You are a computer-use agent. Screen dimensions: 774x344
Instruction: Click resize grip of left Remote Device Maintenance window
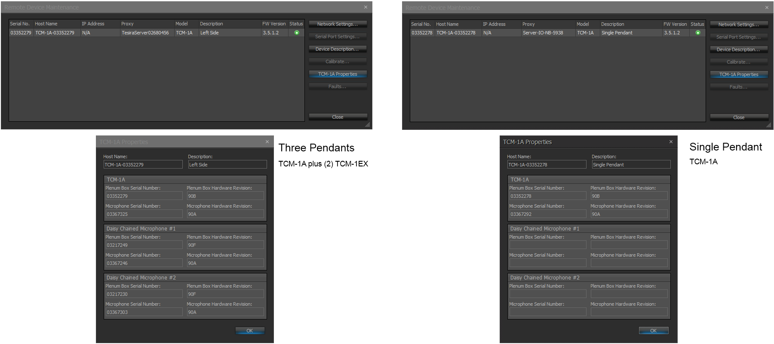pyautogui.click(x=368, y=125)
